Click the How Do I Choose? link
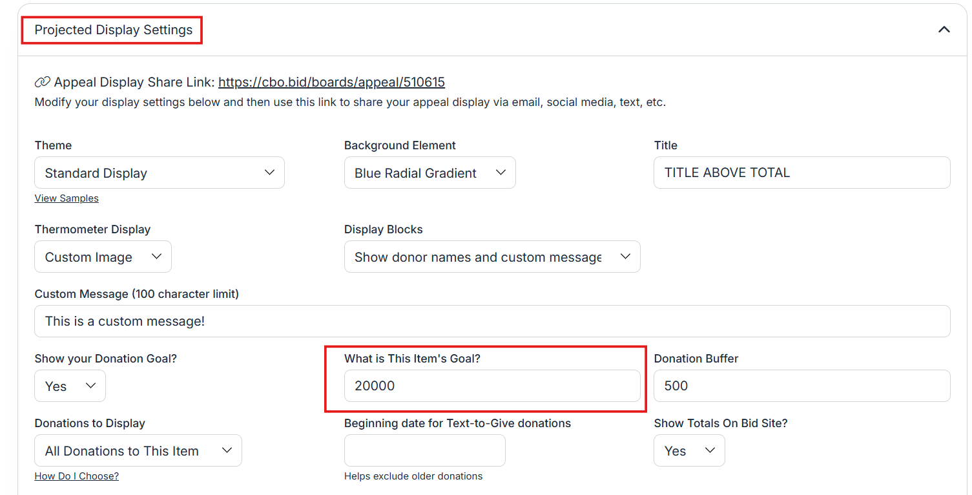Image resolution: width=972 pixels, height=495 pixels. (x=76, y=476)
